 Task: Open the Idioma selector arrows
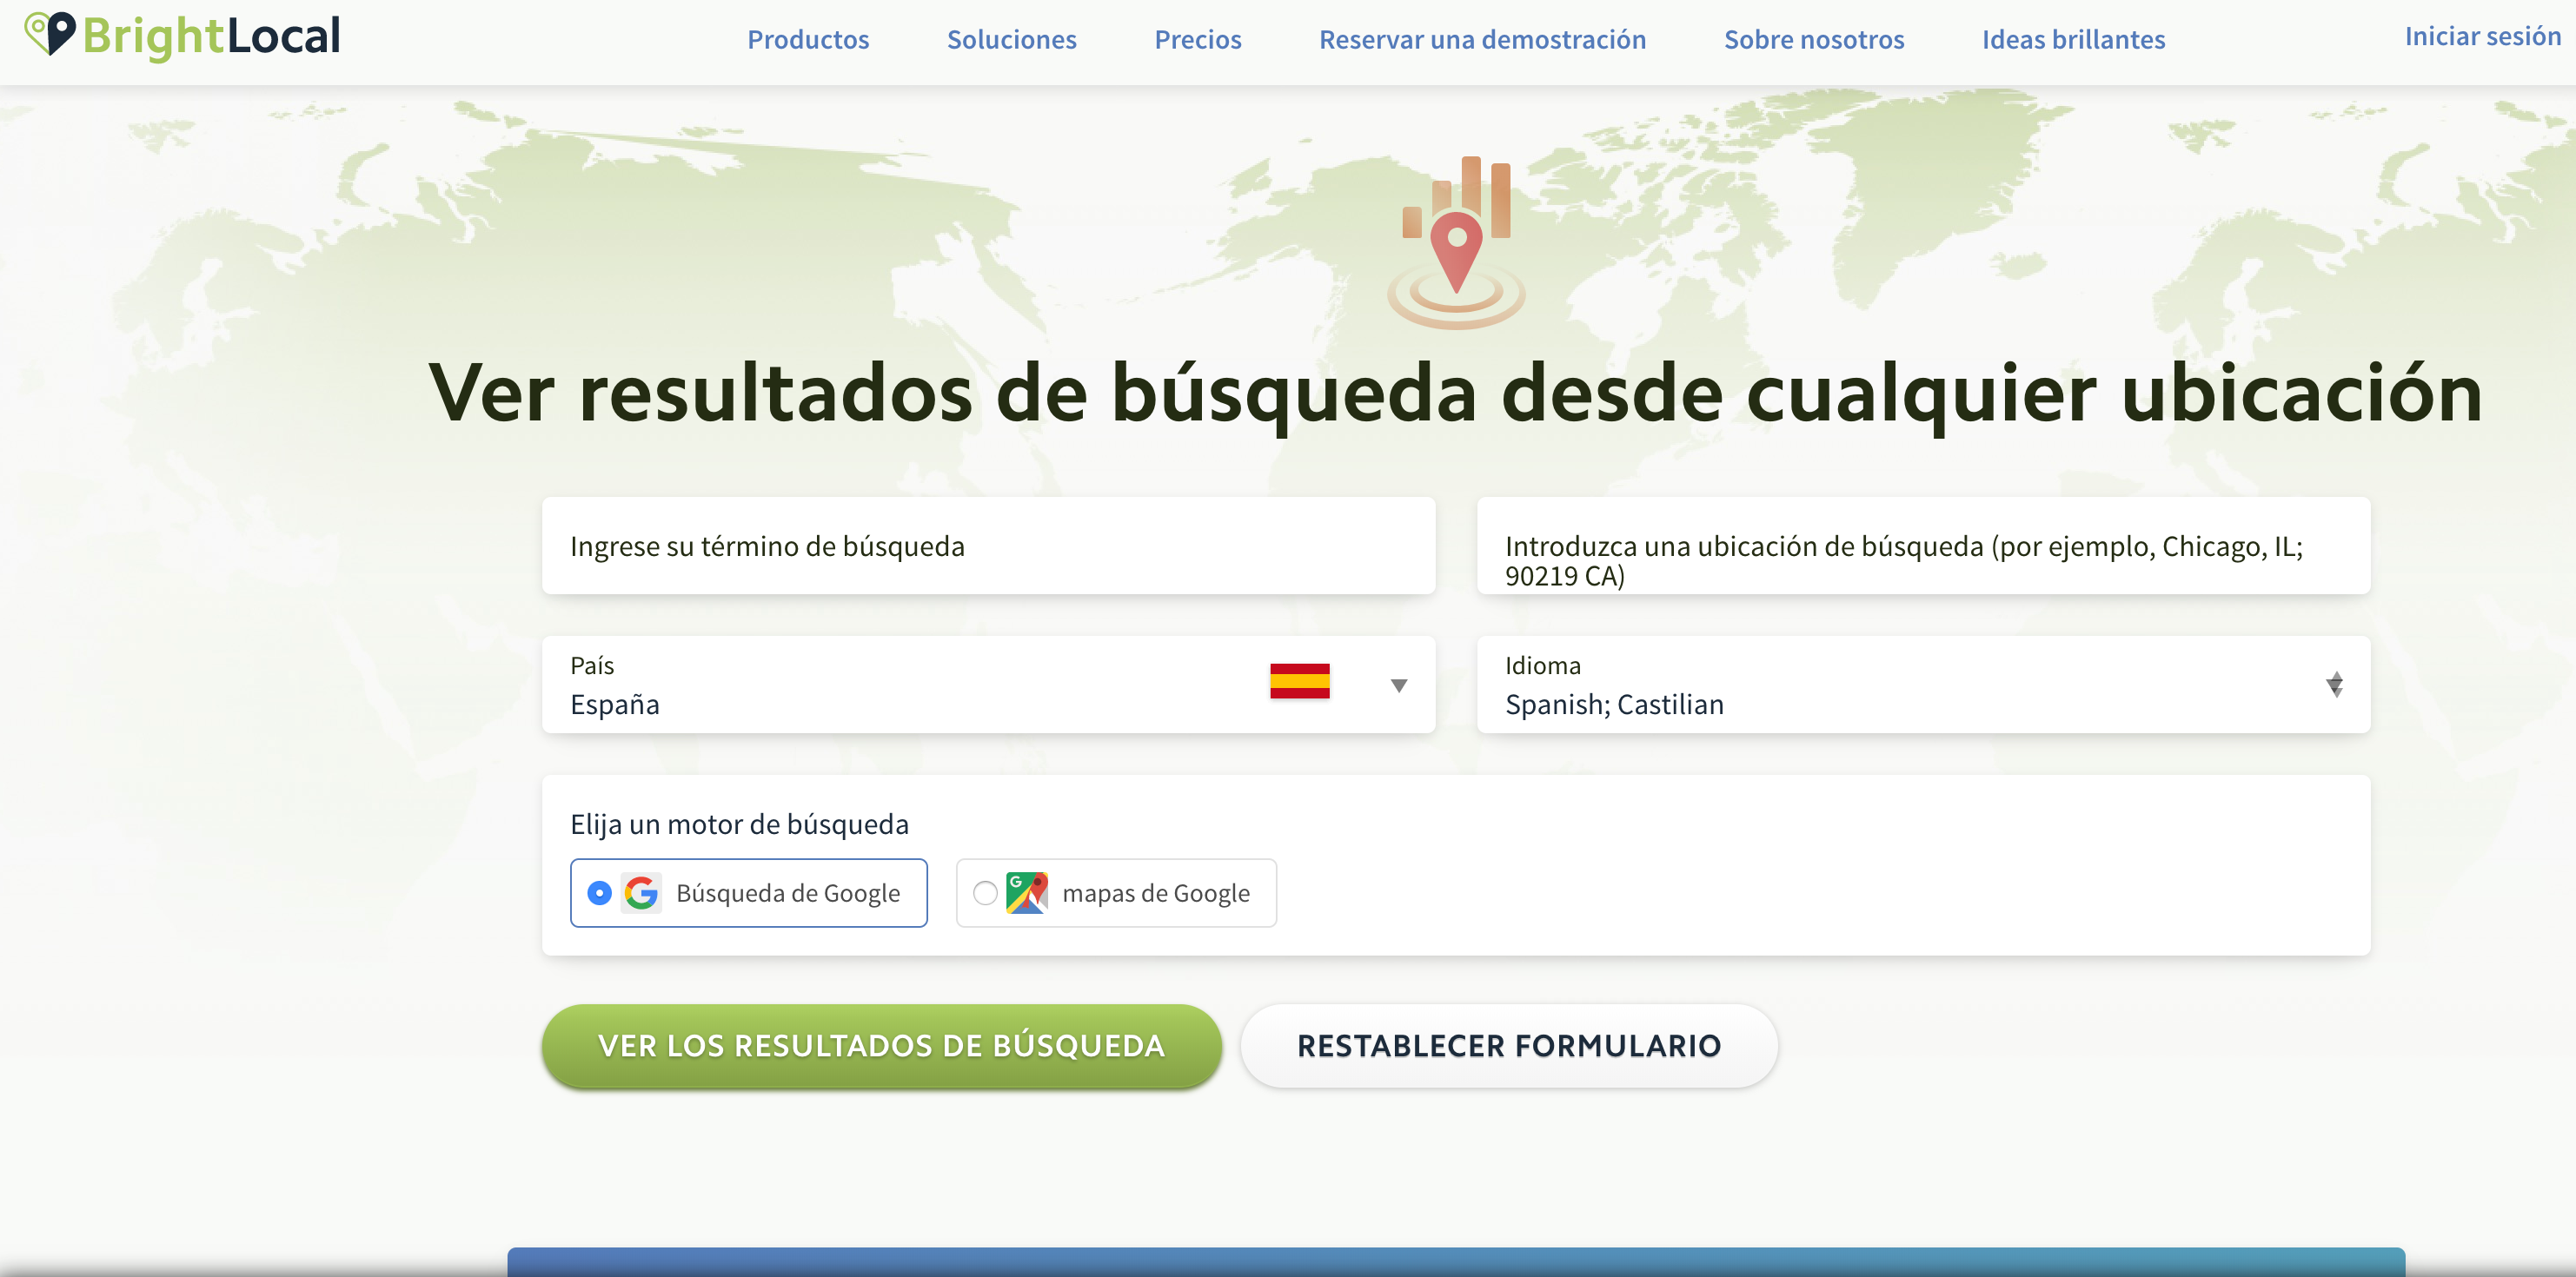click(x=2334, y=685)
